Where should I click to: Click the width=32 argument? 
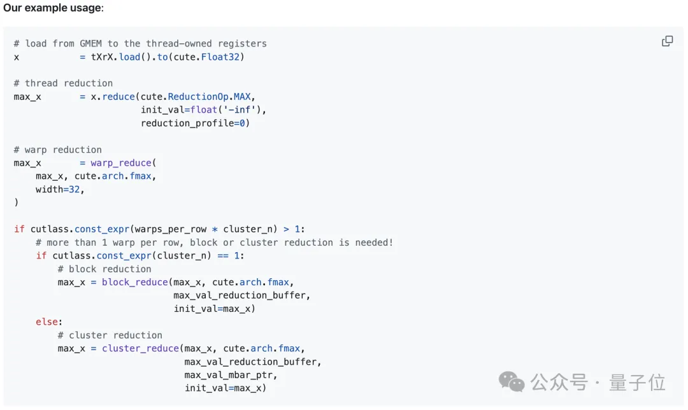[59, 189]
